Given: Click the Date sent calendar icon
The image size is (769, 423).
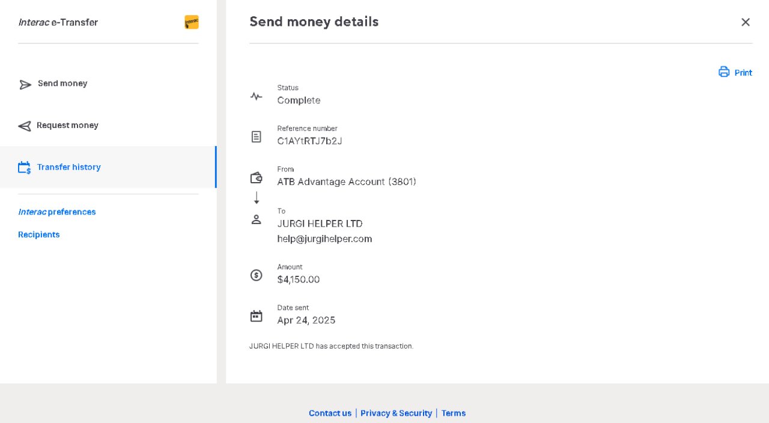Looking at the screenshot, I should tap(257, 316).
